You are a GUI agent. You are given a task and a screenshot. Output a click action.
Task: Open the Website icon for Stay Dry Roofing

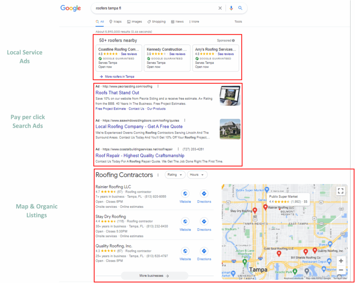click(185, 224)
